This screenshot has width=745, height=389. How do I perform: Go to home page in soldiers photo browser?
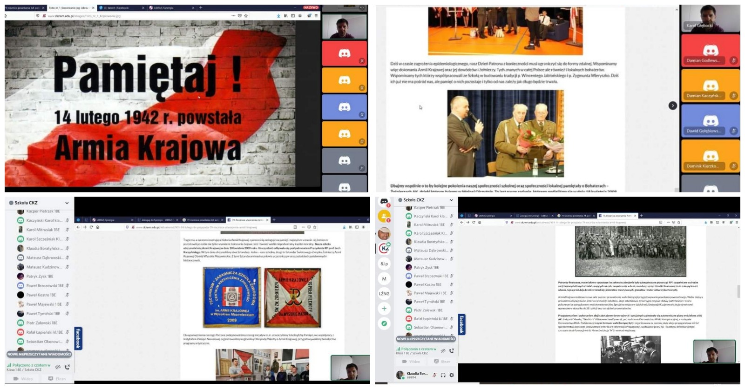click(480, 223)
